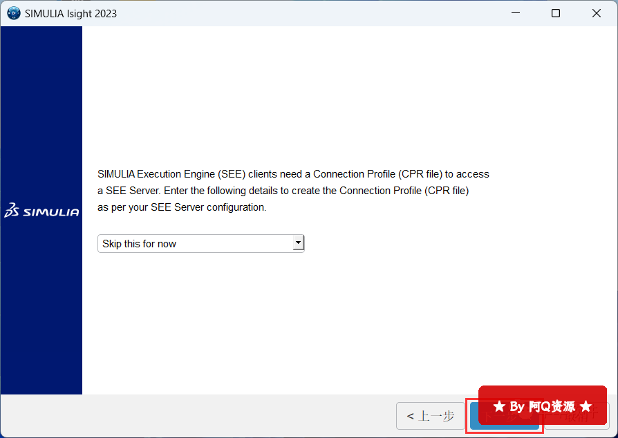
Task: Click the SIMULIA wordmark on the blue panel
Action: point(51,212)
